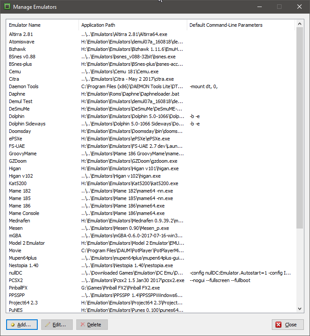The width and height of the screenshot is (310, 336).
Task: Click scrollbar down arrow
Action: pos(299,308)
